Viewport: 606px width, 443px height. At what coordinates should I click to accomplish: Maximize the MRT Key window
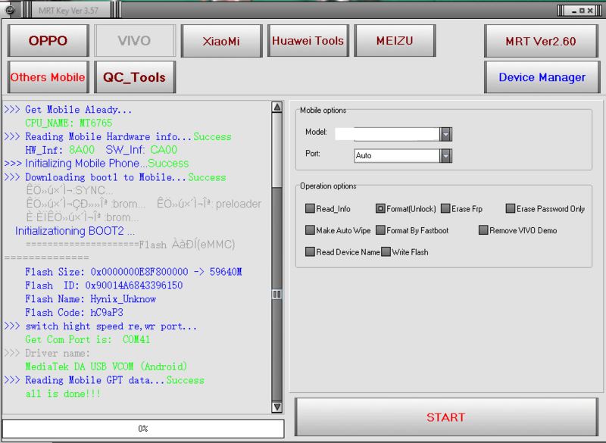tap(582, 11)
